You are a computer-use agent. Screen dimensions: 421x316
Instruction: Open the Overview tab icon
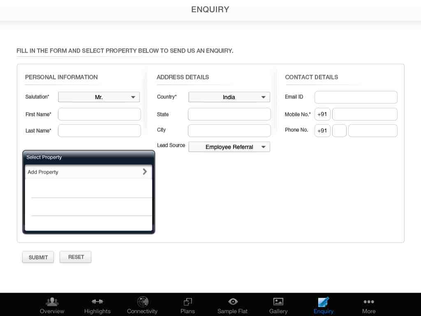[x=52, y=302]
